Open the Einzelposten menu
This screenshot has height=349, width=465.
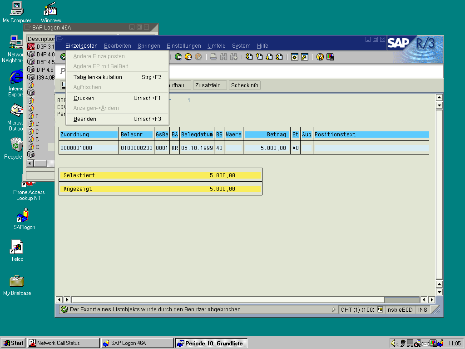(81, 46)
